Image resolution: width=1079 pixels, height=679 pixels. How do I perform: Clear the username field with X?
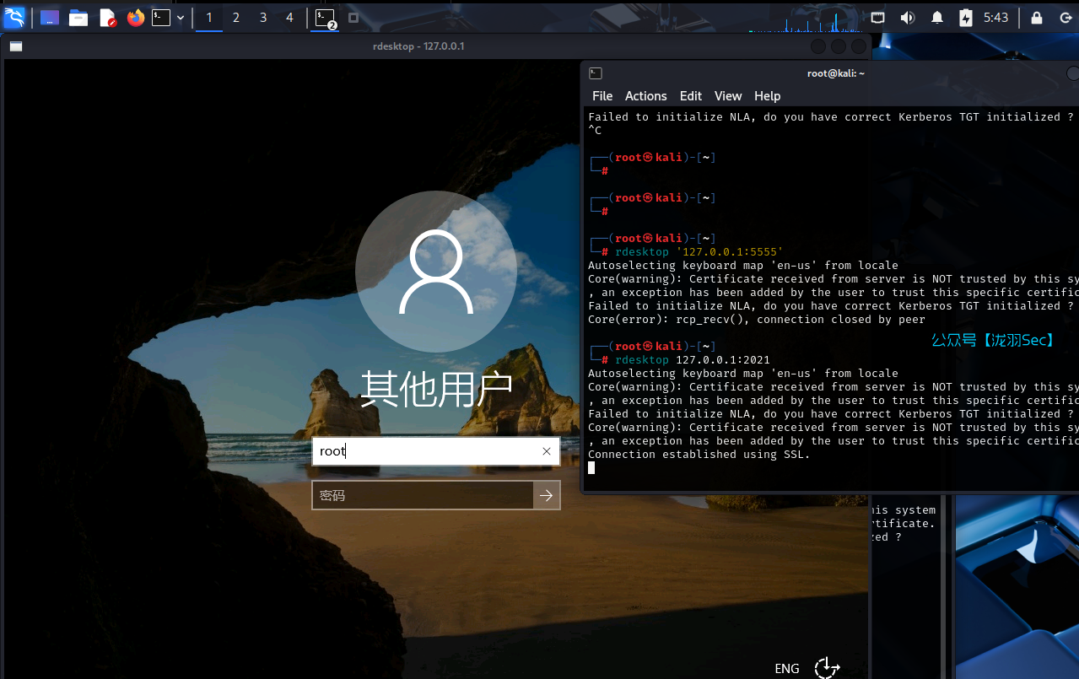(547, 451)
